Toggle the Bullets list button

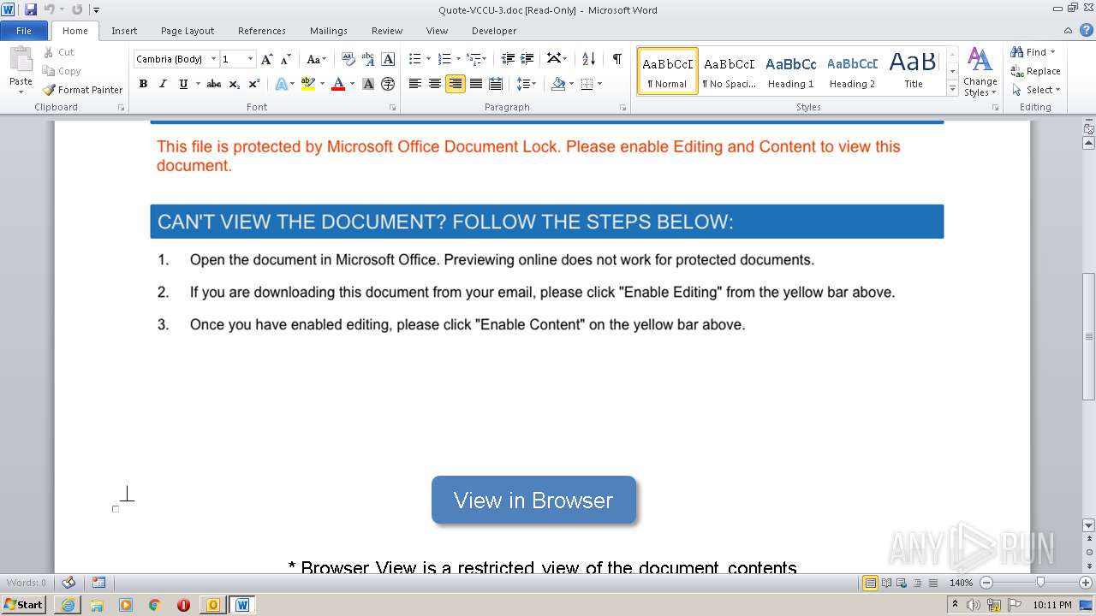click(x=414, y=59)
